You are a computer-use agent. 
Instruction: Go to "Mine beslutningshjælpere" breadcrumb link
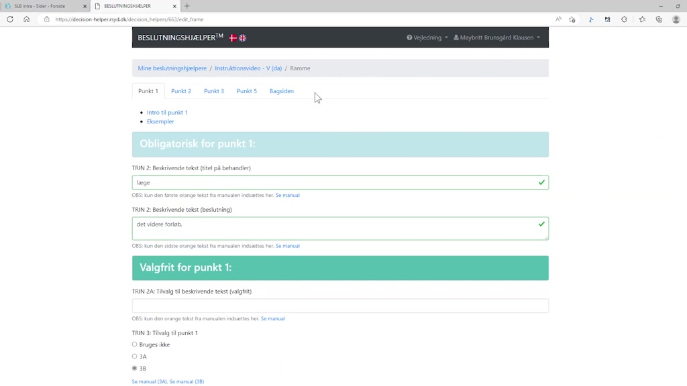pos(172,68)
